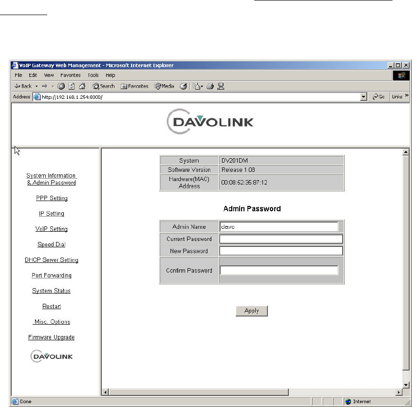Click the Done status bar text
This screenshot has height=407, width=412.
[25, 402]
